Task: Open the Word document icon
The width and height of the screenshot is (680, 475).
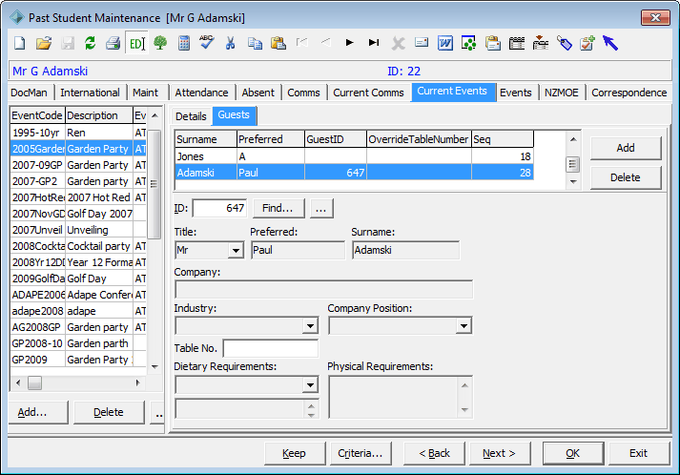Action: pyautogui.click(x=445, y=43)
